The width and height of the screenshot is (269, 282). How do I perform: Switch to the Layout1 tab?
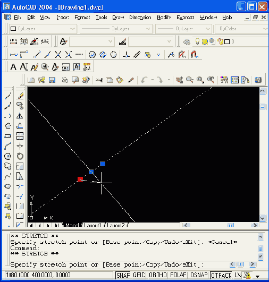tap(93, 225)
